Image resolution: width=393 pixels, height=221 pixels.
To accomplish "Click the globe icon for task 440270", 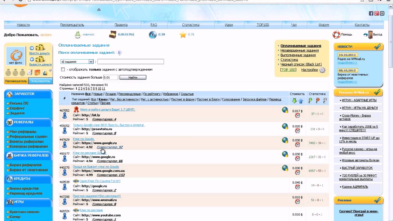I will click(285, 168).
